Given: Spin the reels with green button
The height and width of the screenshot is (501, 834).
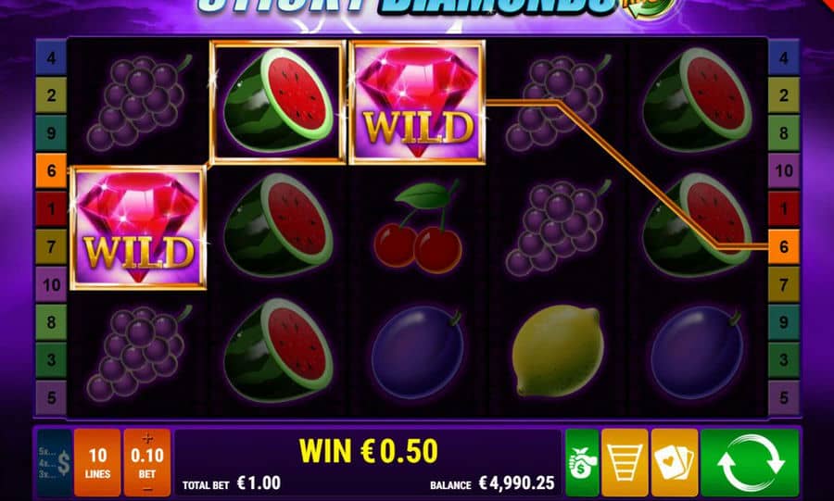Looking at the screenshot, I should pyautogui.click(x=750, y=462).
